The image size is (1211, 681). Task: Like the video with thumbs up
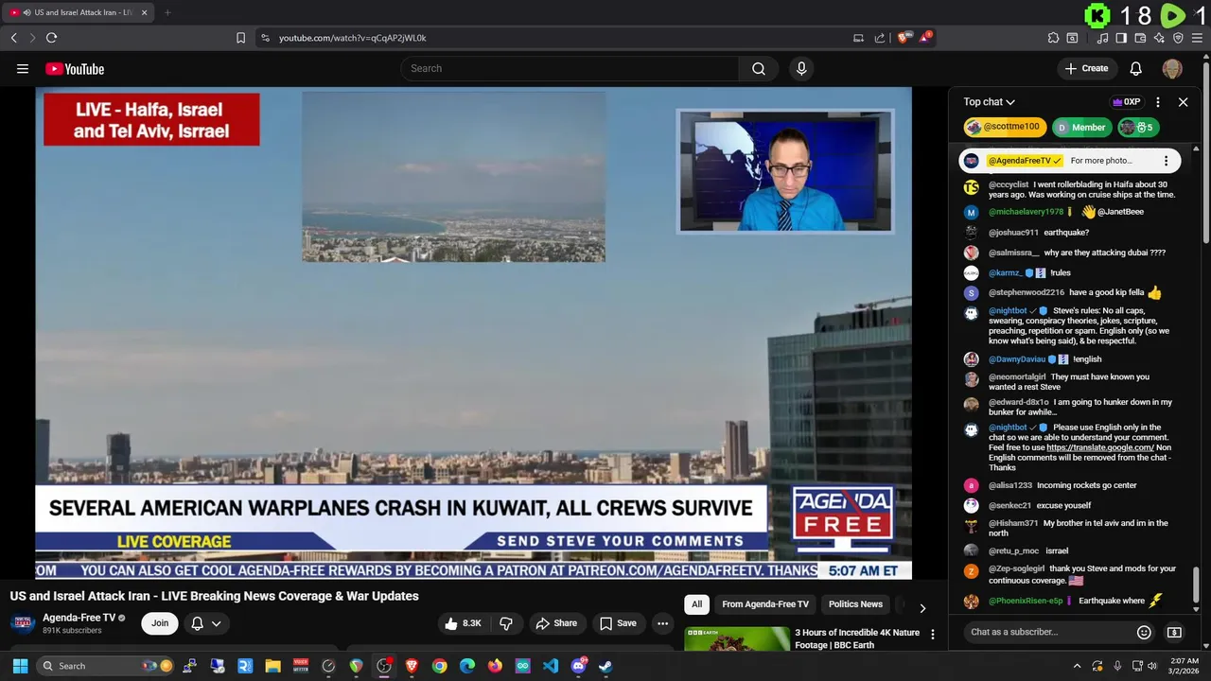pos(463,623)
